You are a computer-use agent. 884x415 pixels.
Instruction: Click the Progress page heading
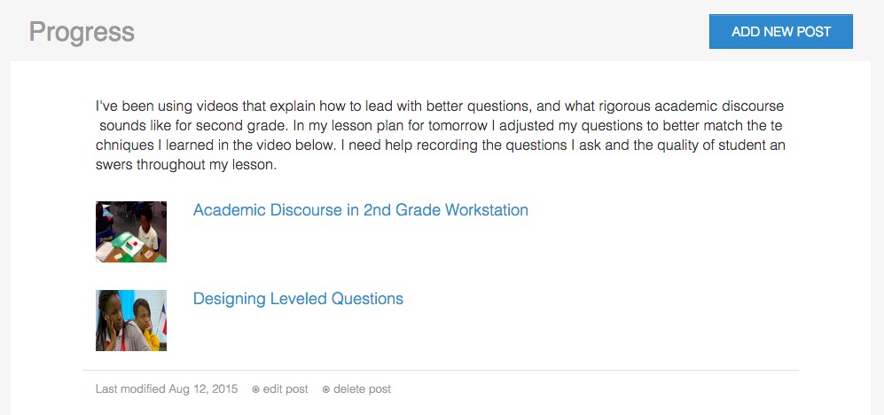tap(82, 32)
